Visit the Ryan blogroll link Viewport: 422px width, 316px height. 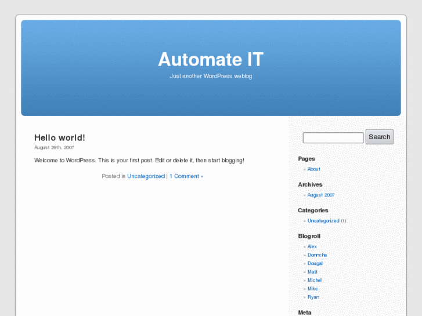click(x=313, y=297)
